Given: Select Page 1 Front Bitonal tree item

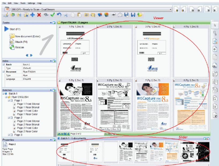Looking at the screenshot, I should (26, 104).
